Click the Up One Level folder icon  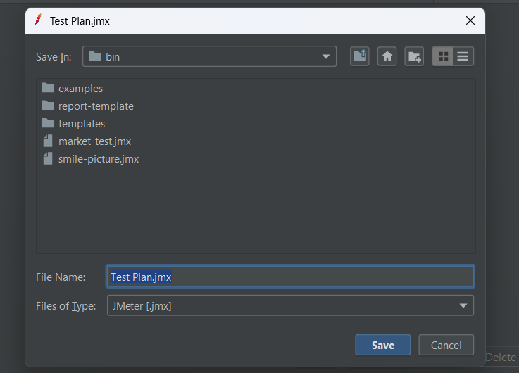click(x=360, y=57)
